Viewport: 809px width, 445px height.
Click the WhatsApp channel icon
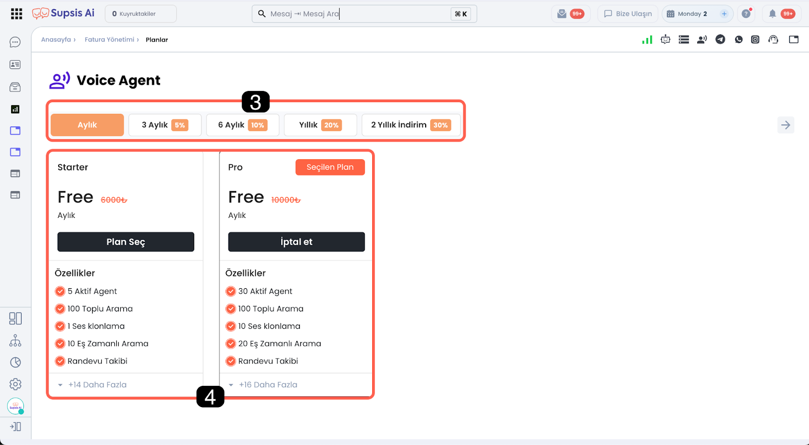click(x=739, y=39)
